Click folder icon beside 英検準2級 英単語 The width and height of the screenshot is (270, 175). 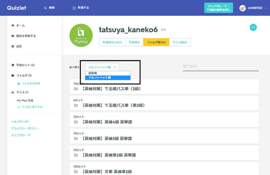coord(76,155)
